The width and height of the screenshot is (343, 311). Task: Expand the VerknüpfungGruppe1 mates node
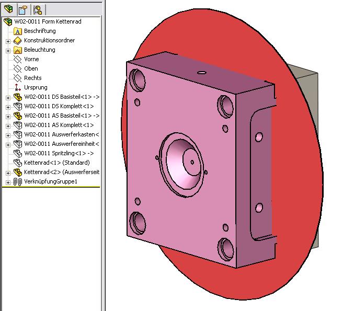(8, 182)
